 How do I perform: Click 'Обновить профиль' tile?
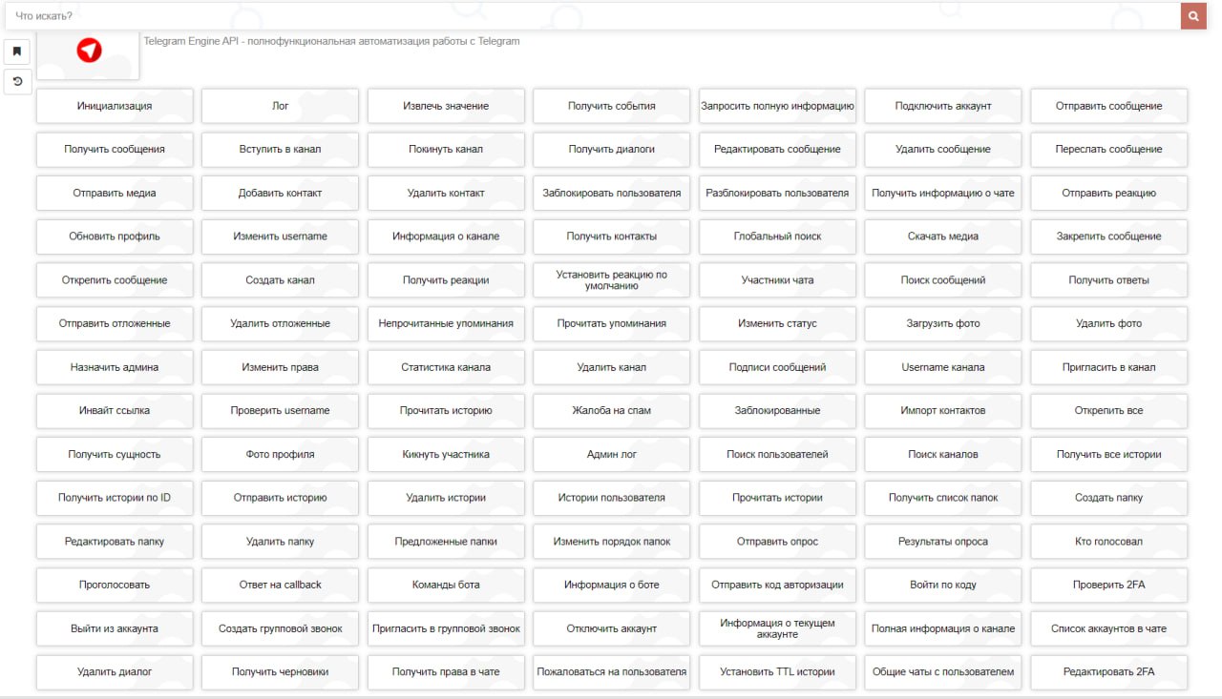click(115, 236)
